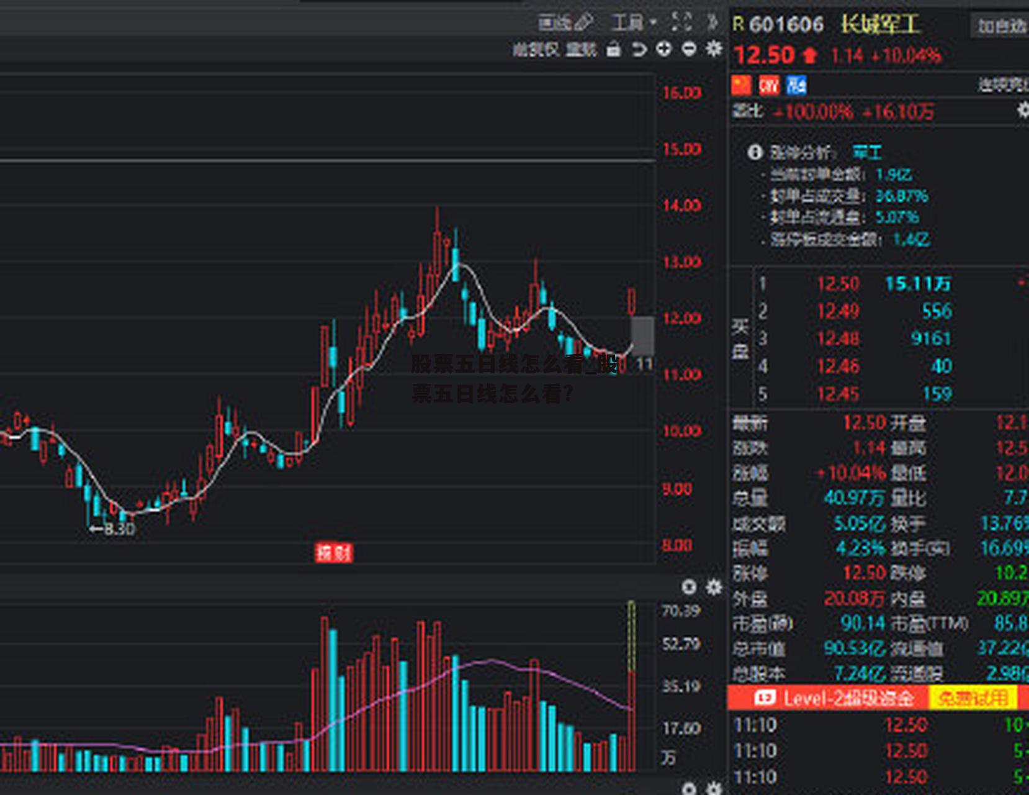Click buy level 3 price 12.48
The width and height of the screenshot is (1029, 795).
coord(838,338)
